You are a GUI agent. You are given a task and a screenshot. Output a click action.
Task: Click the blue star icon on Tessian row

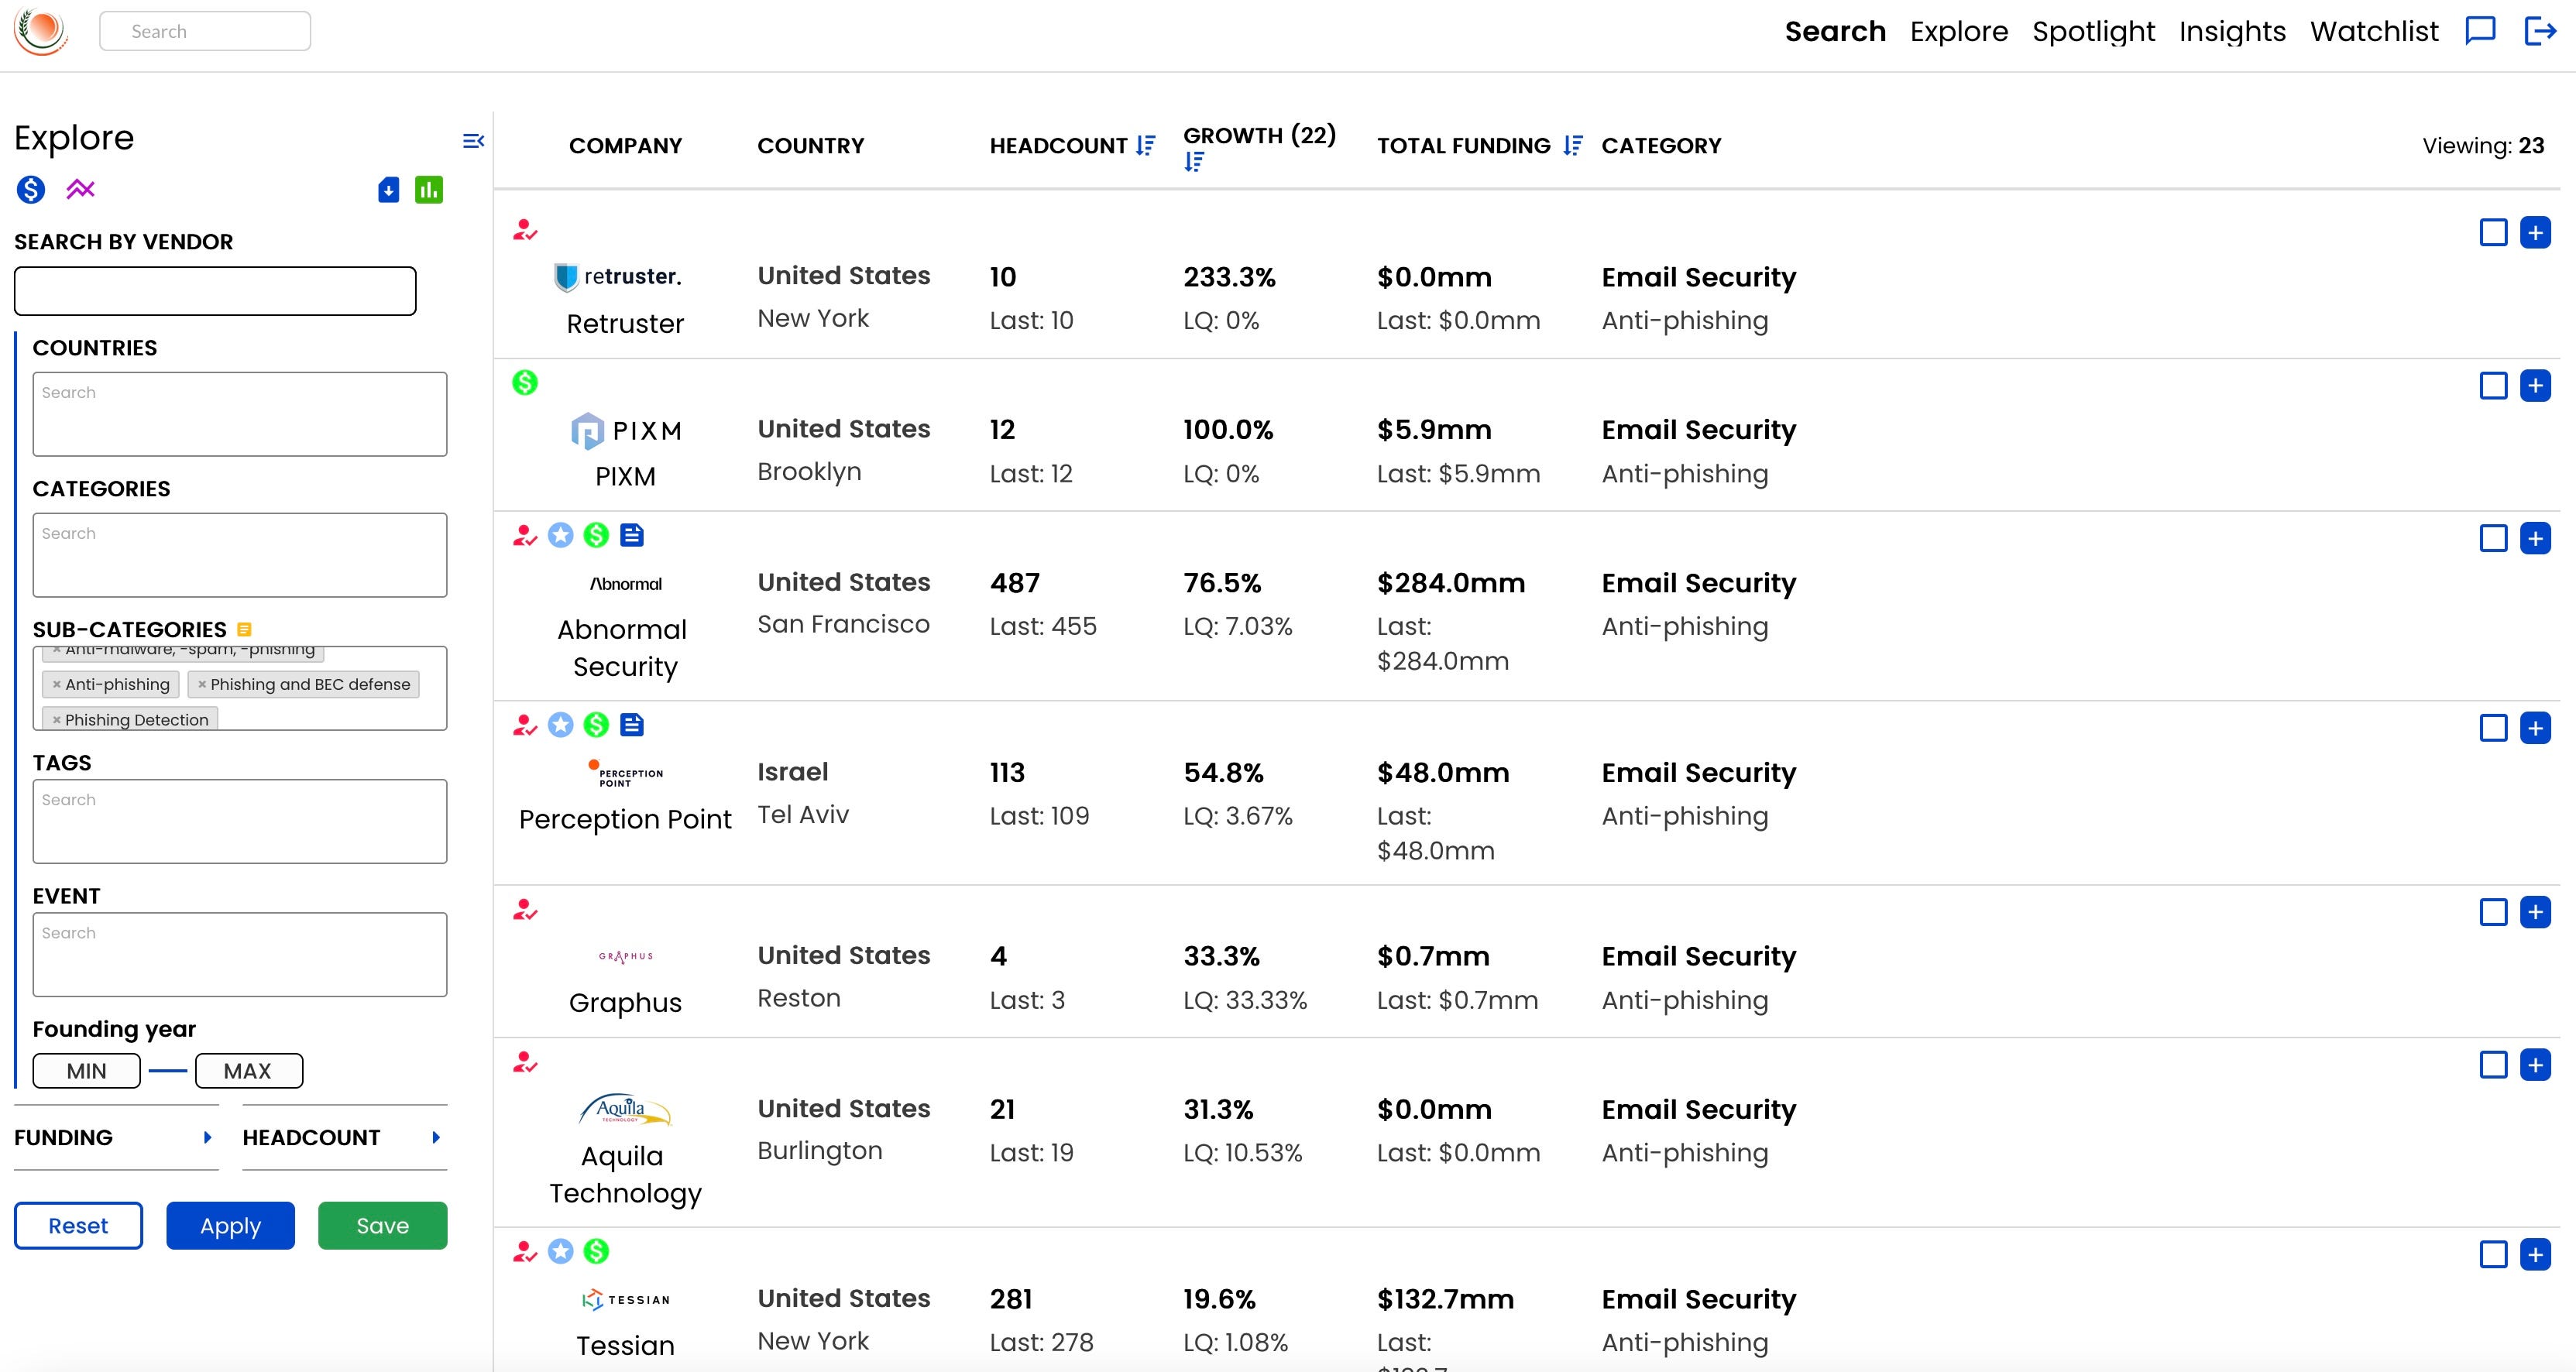point(561,1251)
